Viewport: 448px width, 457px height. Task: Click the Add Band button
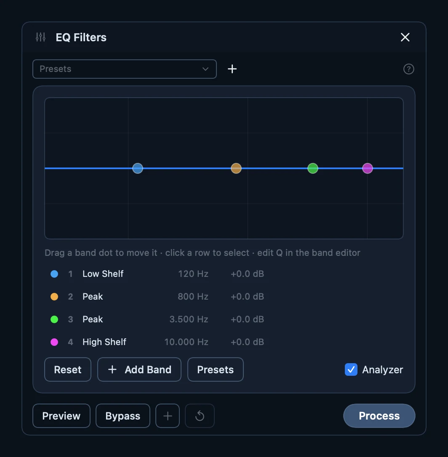point(139,369)
